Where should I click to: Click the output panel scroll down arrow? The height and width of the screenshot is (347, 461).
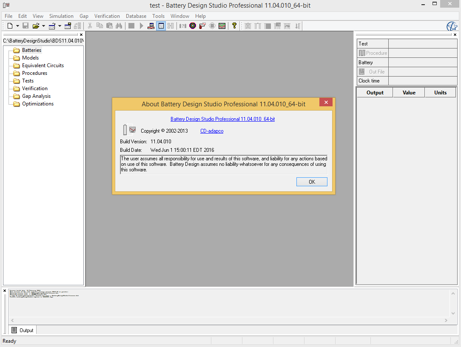[x=453, y=313]
